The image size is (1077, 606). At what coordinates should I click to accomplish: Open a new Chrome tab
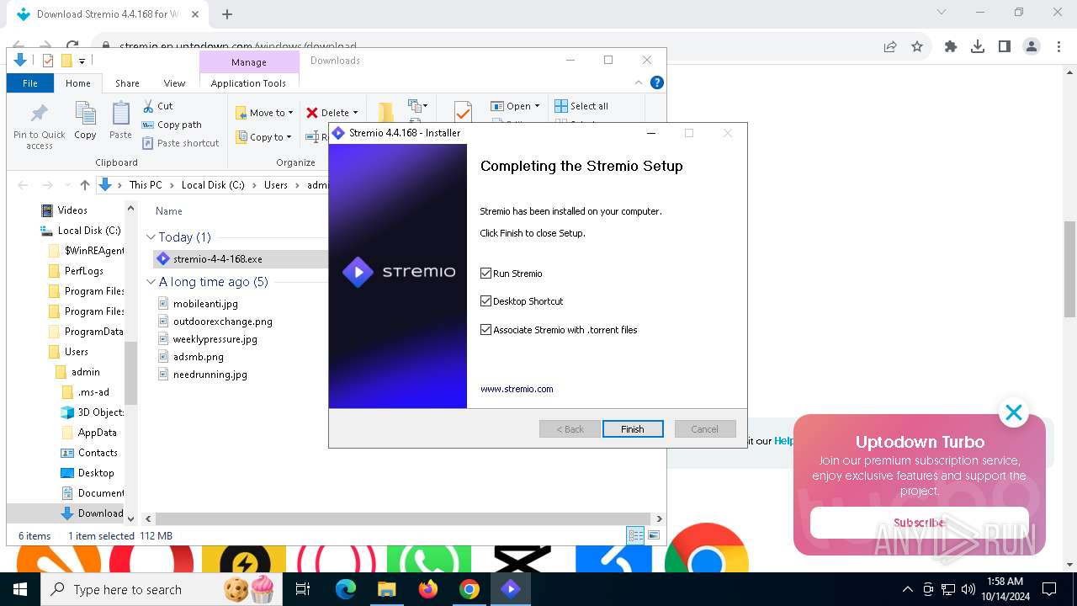226,13
